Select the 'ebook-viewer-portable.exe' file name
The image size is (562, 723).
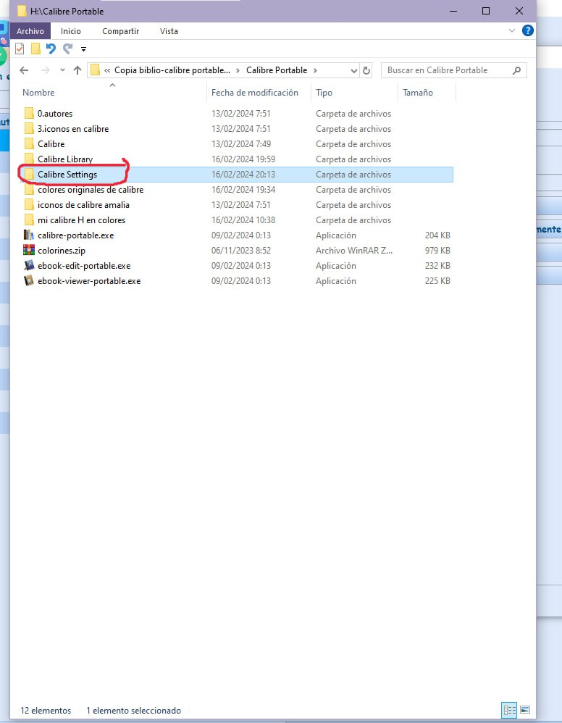coord(89,281)
